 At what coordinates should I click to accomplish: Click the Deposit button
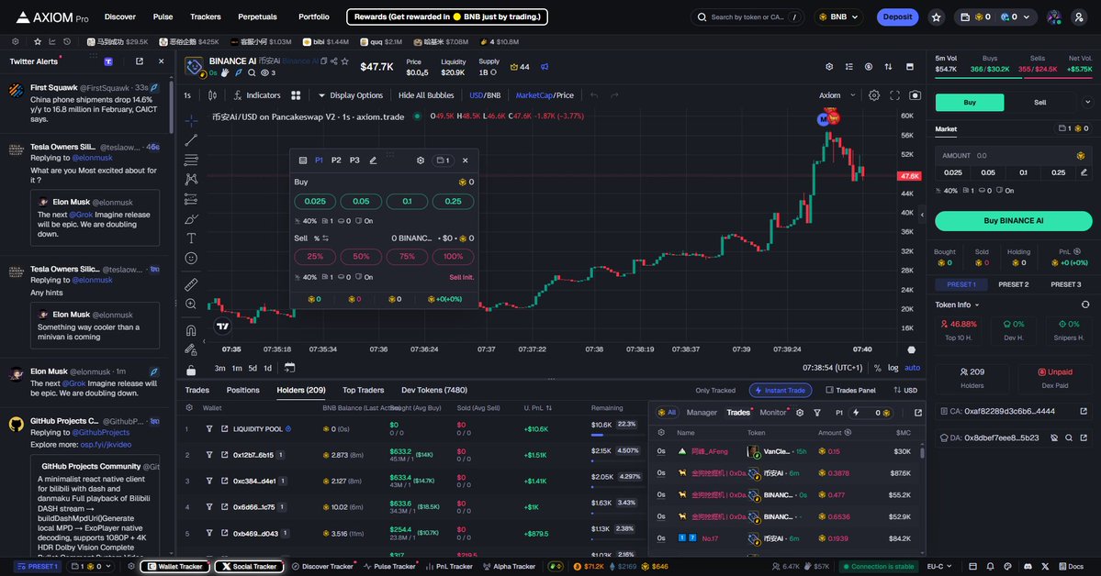point(897,17)
